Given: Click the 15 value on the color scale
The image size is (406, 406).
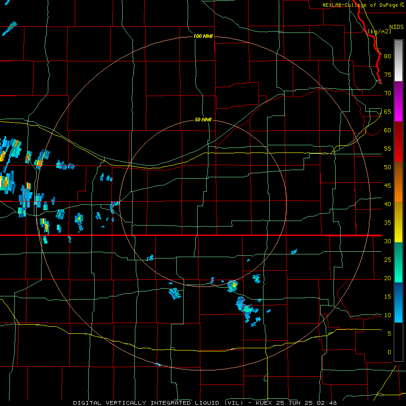Looking at the screenshot, I should tap(388, 297).
